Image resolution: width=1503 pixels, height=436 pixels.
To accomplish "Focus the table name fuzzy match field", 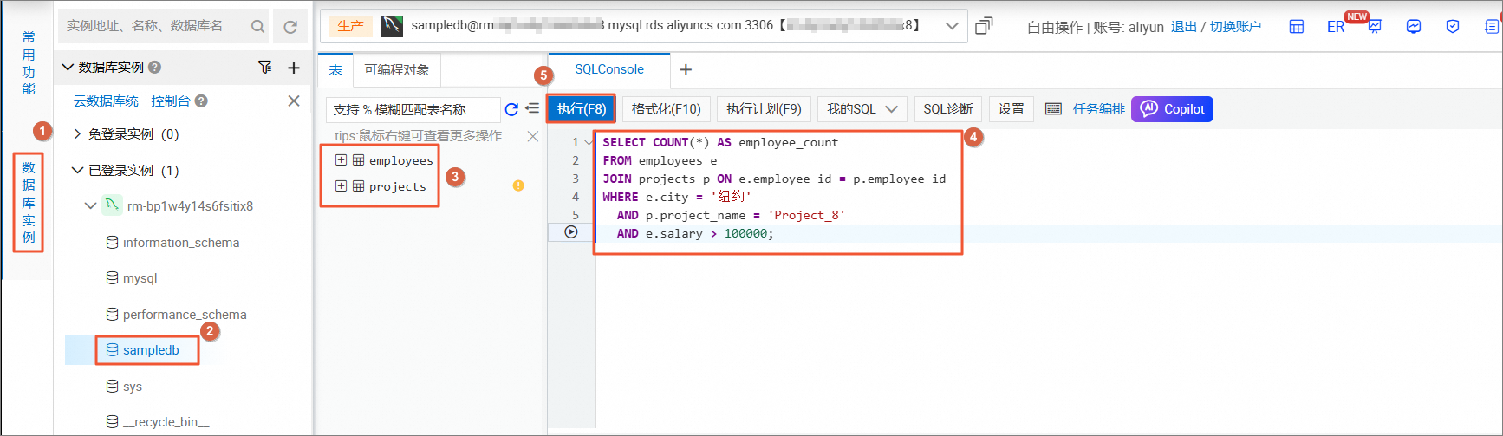I will pos(413,109).
